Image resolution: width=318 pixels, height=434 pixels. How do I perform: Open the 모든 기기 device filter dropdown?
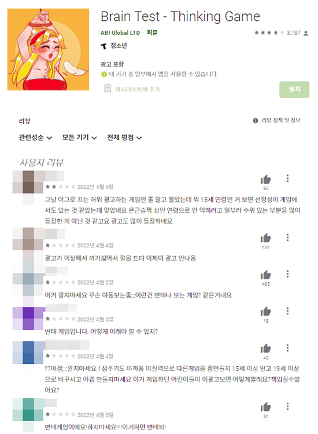79,137
